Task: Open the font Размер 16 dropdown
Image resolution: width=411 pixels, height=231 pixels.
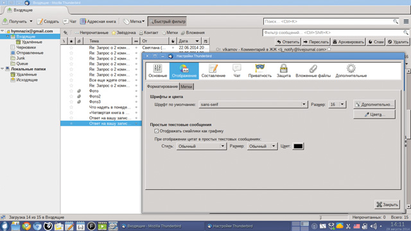Action: [337, 105]
